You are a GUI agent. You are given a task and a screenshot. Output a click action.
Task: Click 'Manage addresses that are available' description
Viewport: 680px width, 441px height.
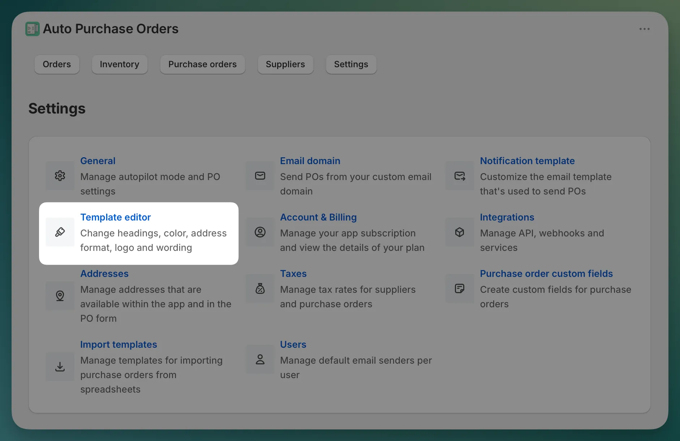tap(156, 304)
